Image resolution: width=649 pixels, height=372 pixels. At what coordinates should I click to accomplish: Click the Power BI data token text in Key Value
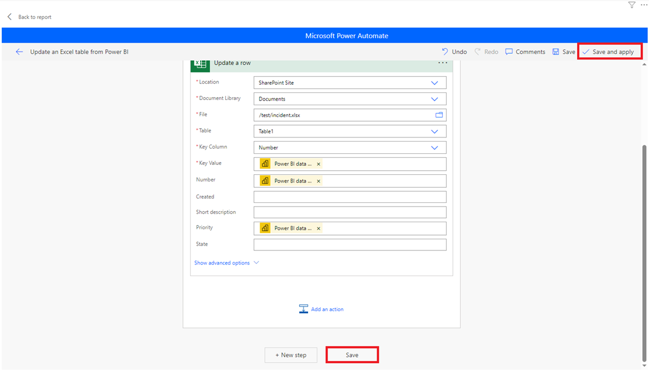[292, 164]
